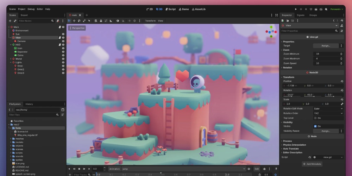The width and height of the screenshot is (352, 176).
Task: Uncheck the Visible On checkbox
Action: pyautogui.click(x=315, y=126)
